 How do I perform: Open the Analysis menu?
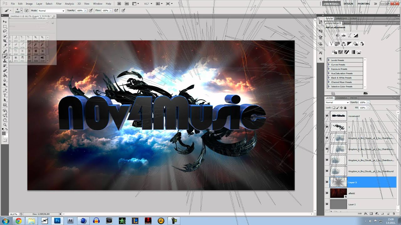point(69,4)
